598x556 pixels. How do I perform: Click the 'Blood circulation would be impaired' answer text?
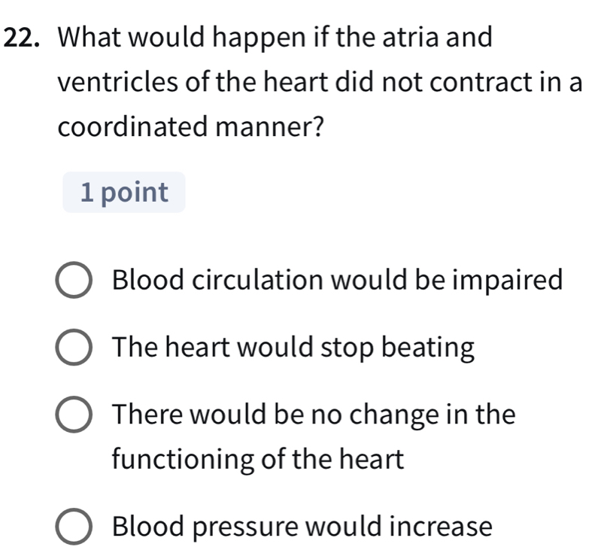click(x=336, y=281)
